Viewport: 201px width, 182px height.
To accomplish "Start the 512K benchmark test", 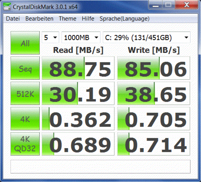I will tap(25, 93).
